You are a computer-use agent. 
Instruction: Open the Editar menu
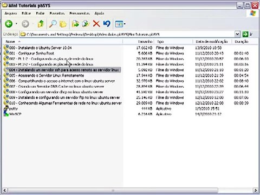point(26,14)
